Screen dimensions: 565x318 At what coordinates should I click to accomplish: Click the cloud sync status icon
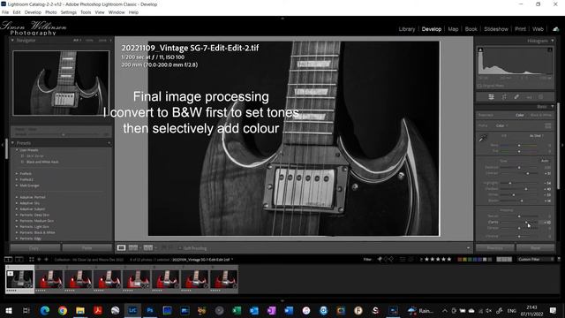(555, 29)
